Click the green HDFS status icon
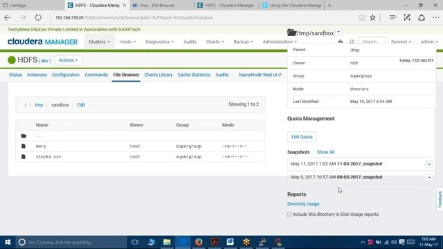 click(x=12, y=60)
